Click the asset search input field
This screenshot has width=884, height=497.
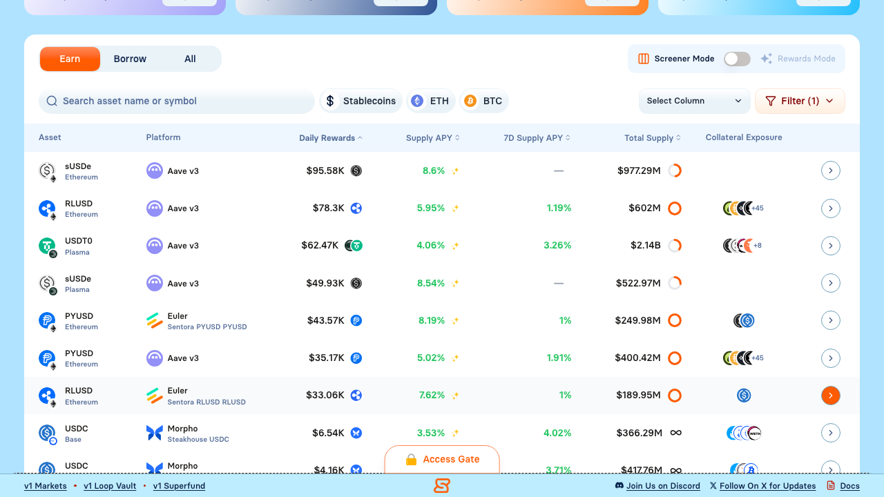pos(177,101)
